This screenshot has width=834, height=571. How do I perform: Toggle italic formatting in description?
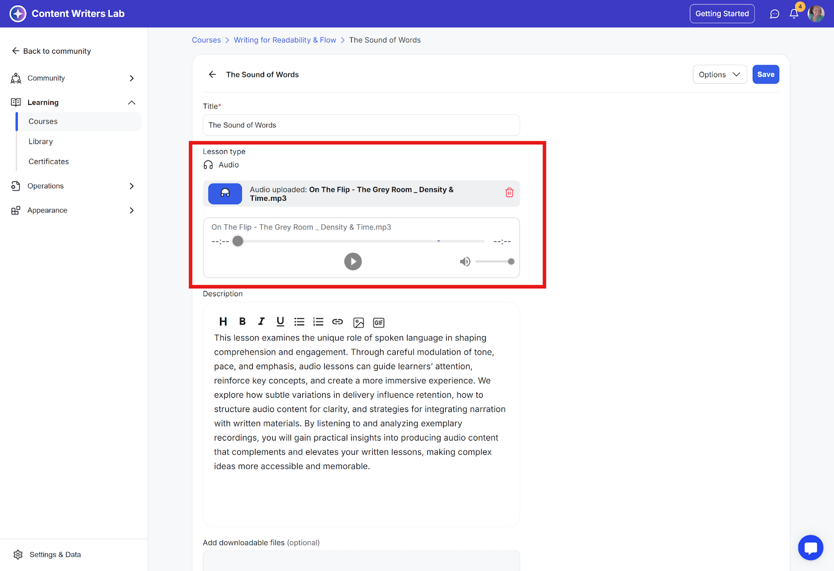[261, 322]
